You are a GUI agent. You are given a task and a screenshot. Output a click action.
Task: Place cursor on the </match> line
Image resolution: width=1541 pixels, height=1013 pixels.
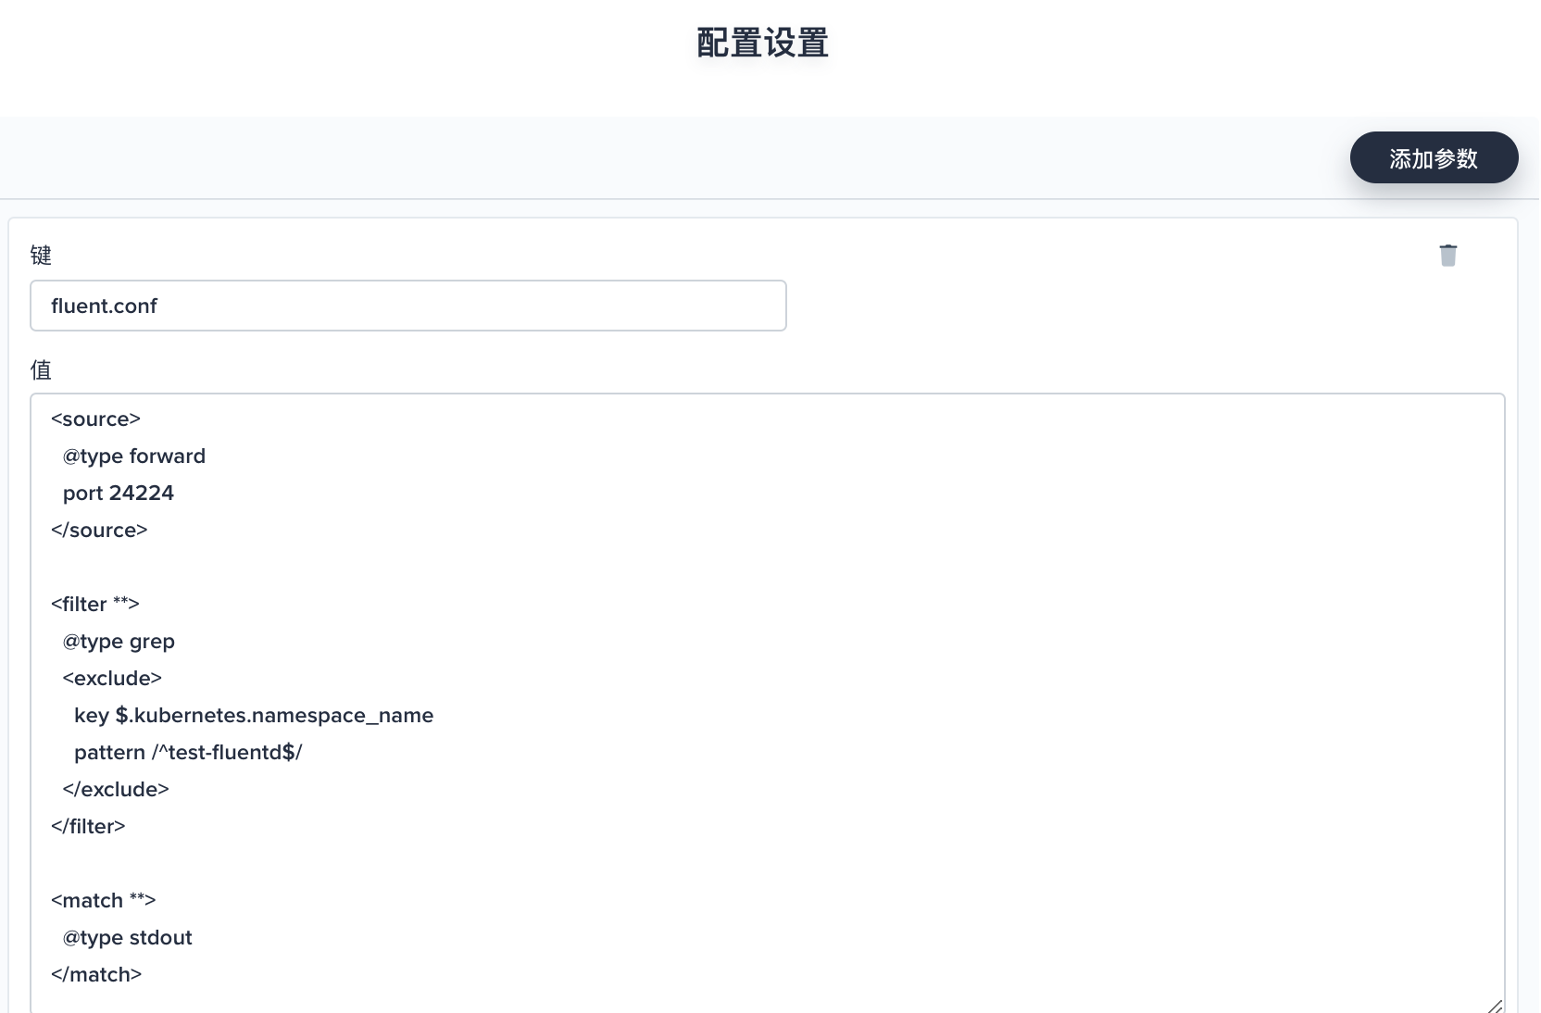[96, 974]
